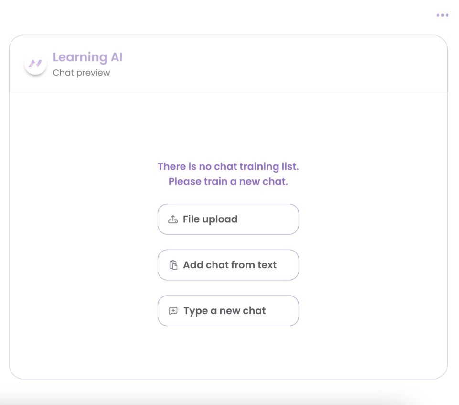Click the upload arrow icon
The height and width of the screenshot is (405, 459).
pyautogui.click(x=173, y=219)
